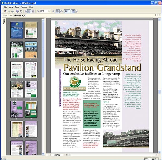The image size is (162, 160).
Task: Jump to first page button
Action: 47,155
